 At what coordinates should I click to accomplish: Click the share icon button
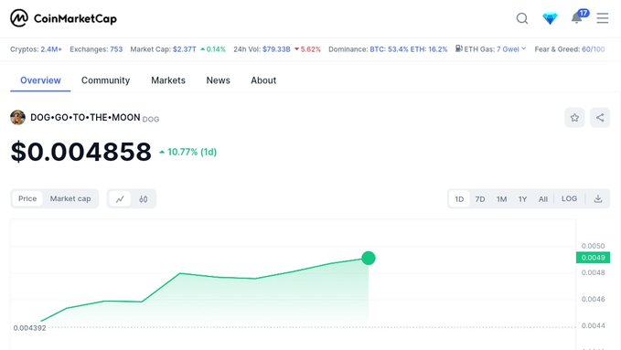tap(600, 118)
